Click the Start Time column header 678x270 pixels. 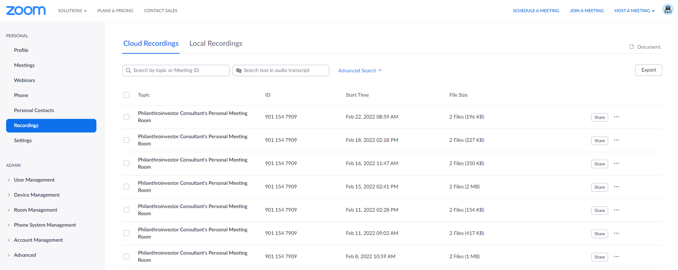tap(357, 95)
